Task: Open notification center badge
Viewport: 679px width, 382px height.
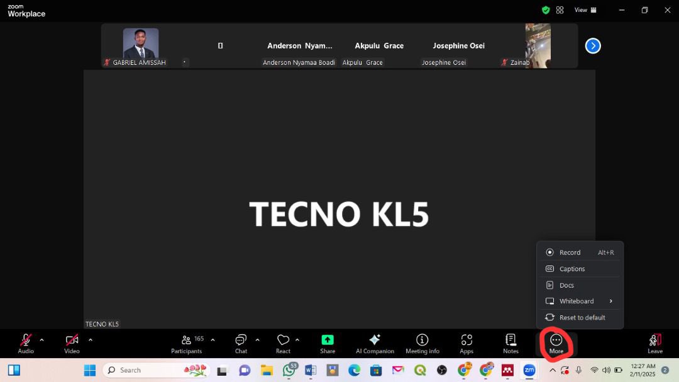Action: point(665,370)
